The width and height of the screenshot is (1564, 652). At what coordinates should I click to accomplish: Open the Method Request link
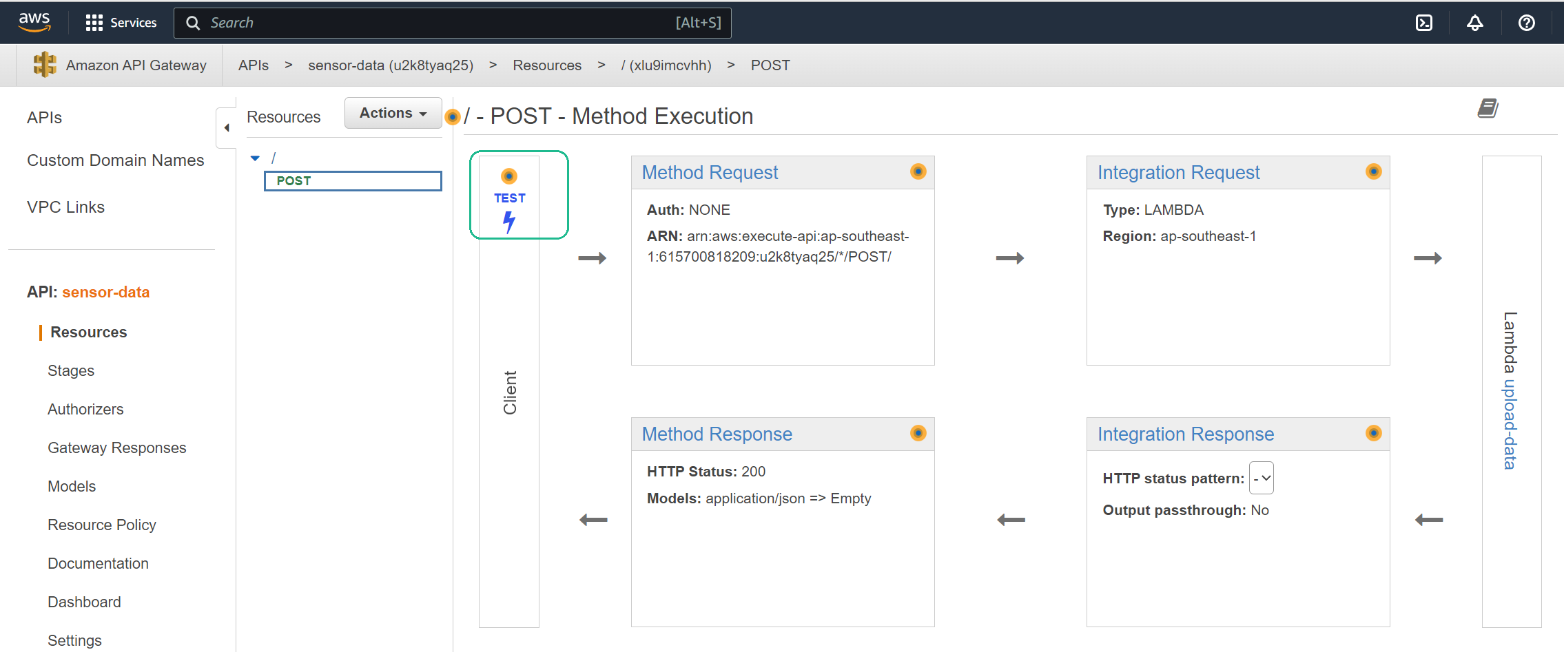(x=710, y=172)
